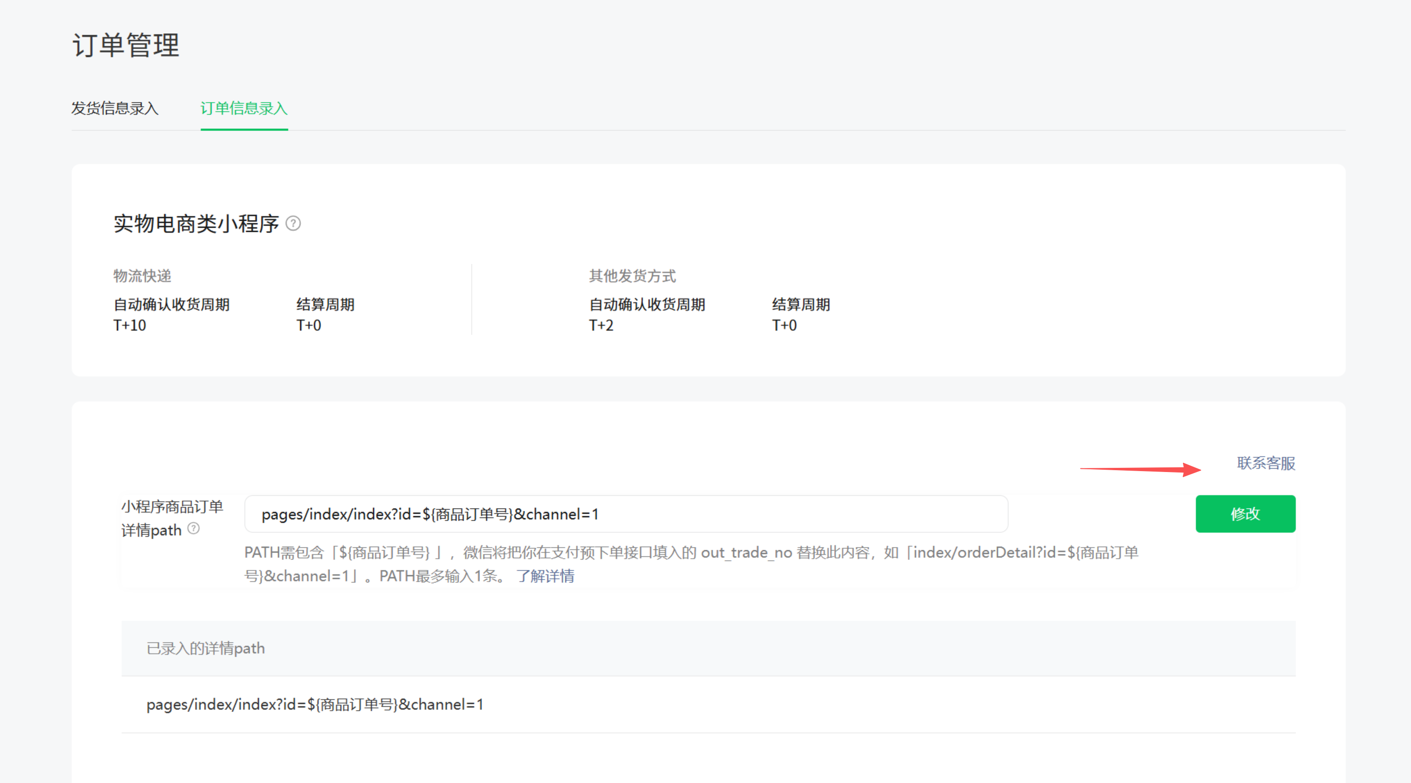The image size is (1411, 783).
Task: Click 物流快递 结算周期 T+0 value
Action: click(309, 325)
